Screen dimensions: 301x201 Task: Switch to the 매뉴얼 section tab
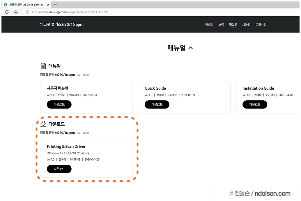[233, 24]
